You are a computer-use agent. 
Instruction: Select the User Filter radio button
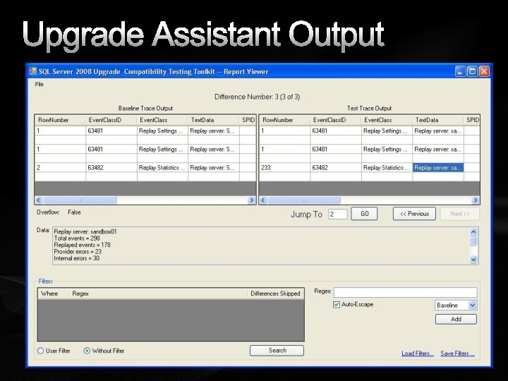coord(40,351)
